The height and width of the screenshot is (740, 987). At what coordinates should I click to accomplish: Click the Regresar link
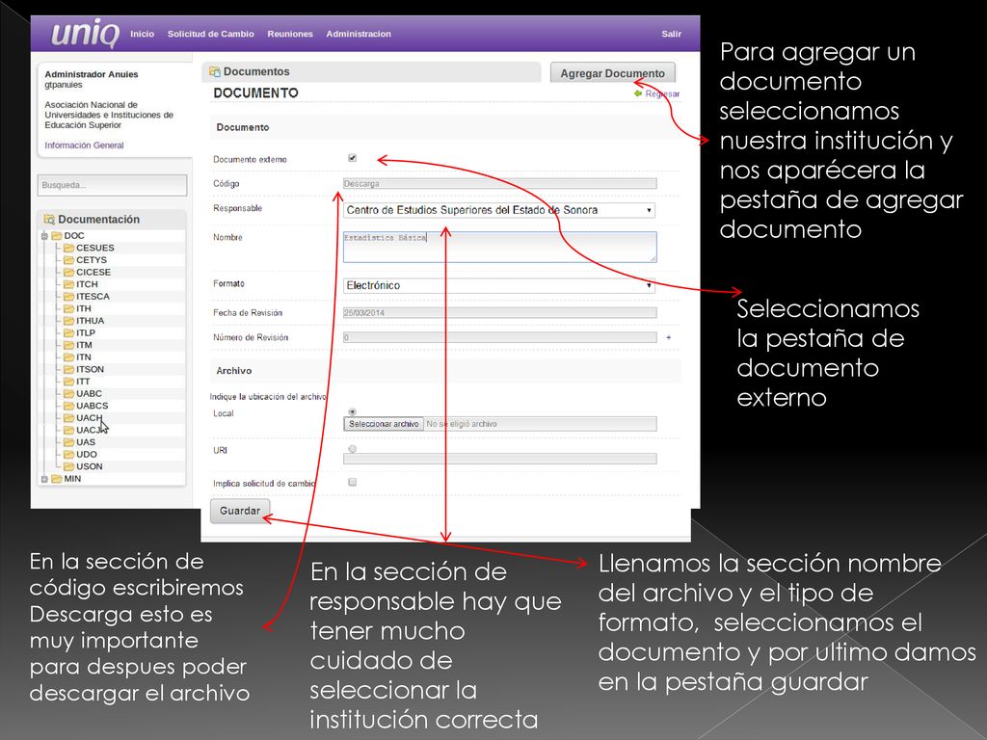coord(662,93)
